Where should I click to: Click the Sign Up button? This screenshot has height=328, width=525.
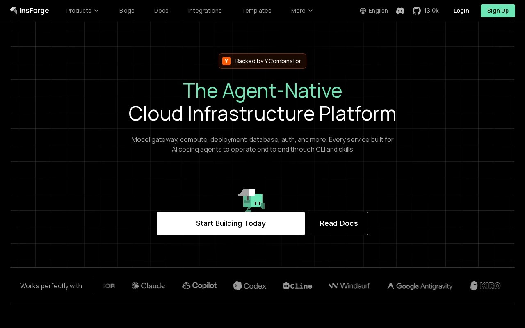point(498,11)
